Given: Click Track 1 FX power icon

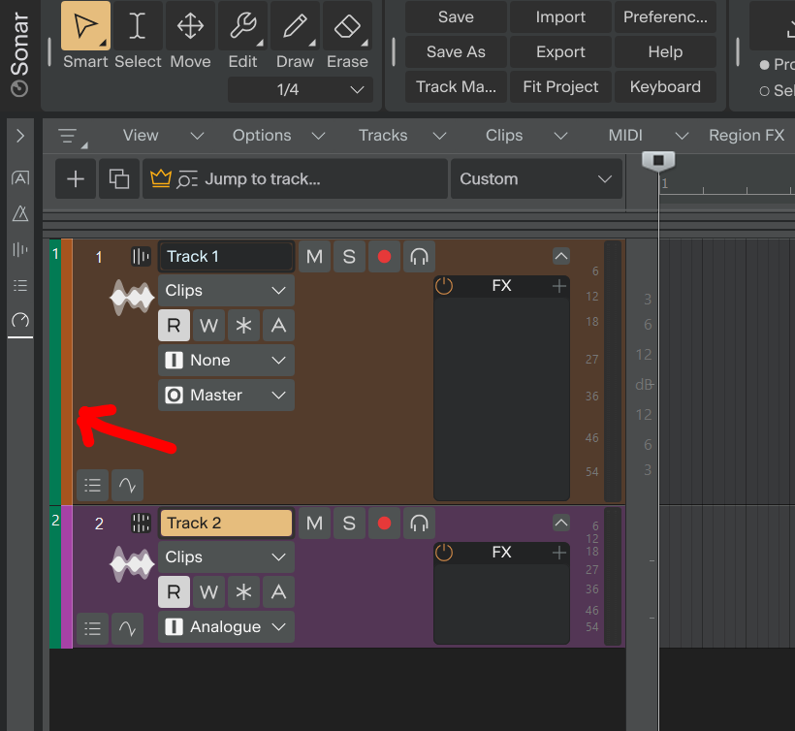Looking at the screenshot, I should (x=444, y=286).
